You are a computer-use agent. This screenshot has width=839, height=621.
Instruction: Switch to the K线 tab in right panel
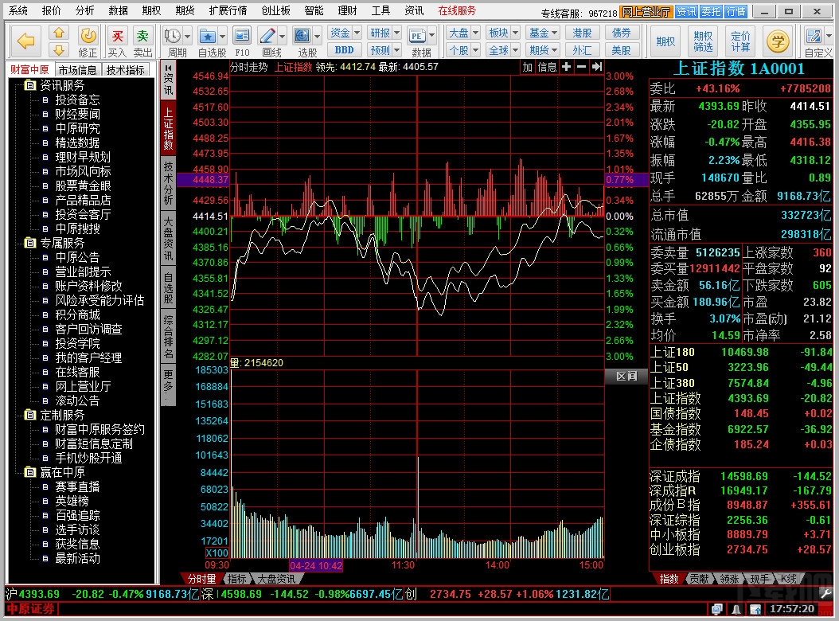point(789,579)
